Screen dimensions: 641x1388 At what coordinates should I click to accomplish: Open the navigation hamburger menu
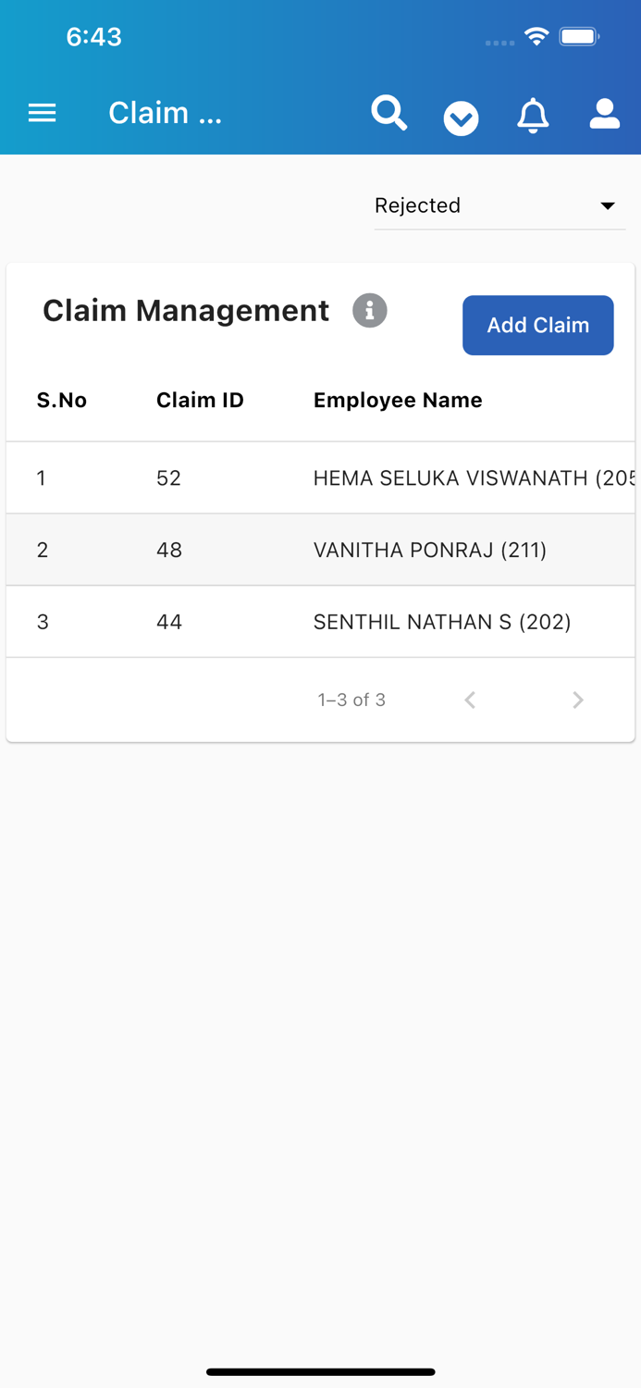click(x=42, y=112)
